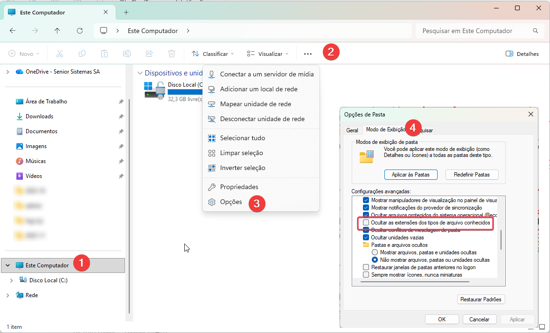The width and height of the screenshot is (550, 333).
Task: Click the Cut scissors icon in toolbar
Action: click(59, 54)
